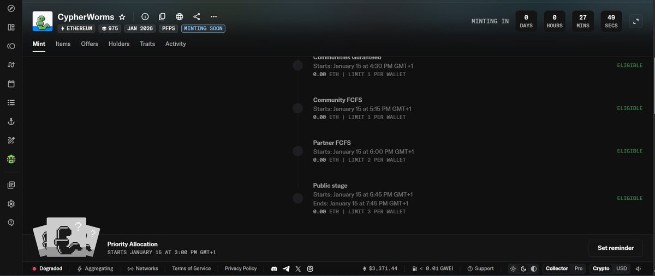The height and width of the screenshot is (276, 655).
Task: Copy the contract address via copy icon
Action: 162,17
